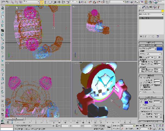Open the Reference Coordinate System dropdown
Viewport: 165px width, 131px height.
[x=74, y=2]
